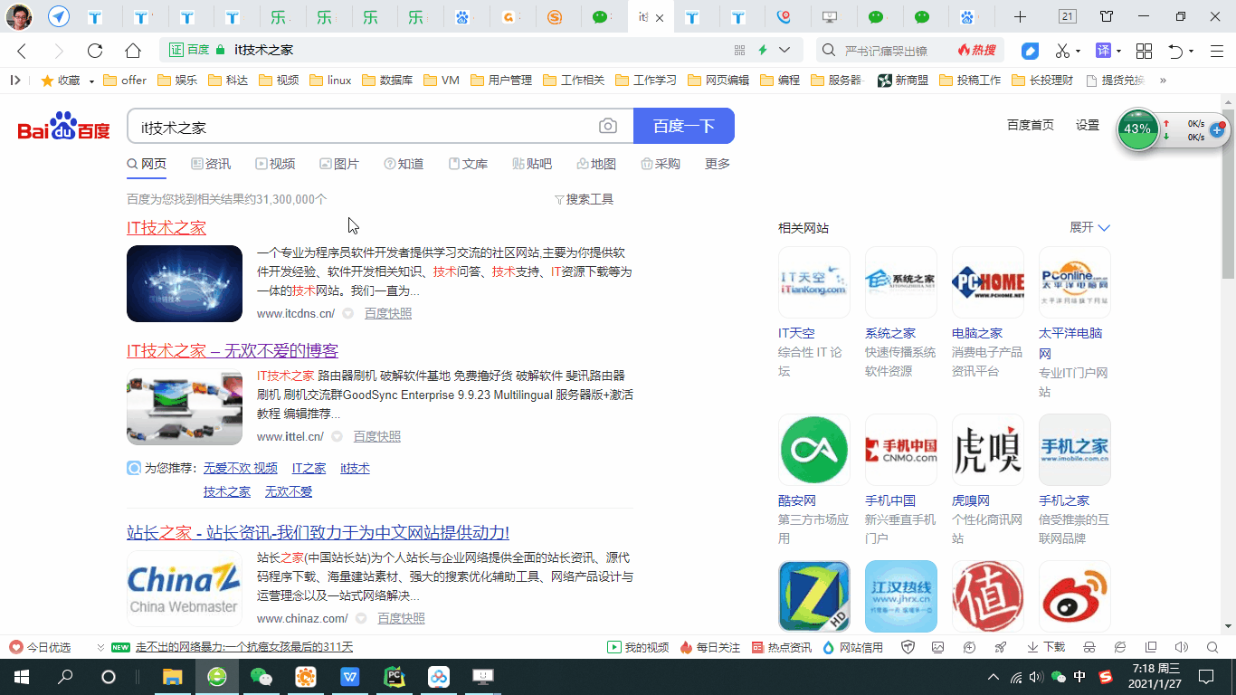Open the hamburger main menu icon

click(1215, 51)
